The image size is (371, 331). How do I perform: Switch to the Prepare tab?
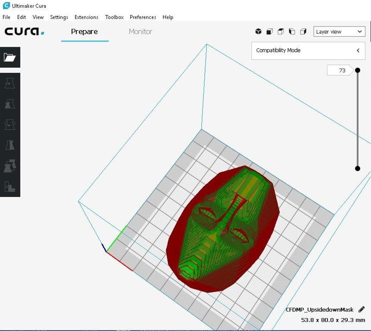pos(84,32)
